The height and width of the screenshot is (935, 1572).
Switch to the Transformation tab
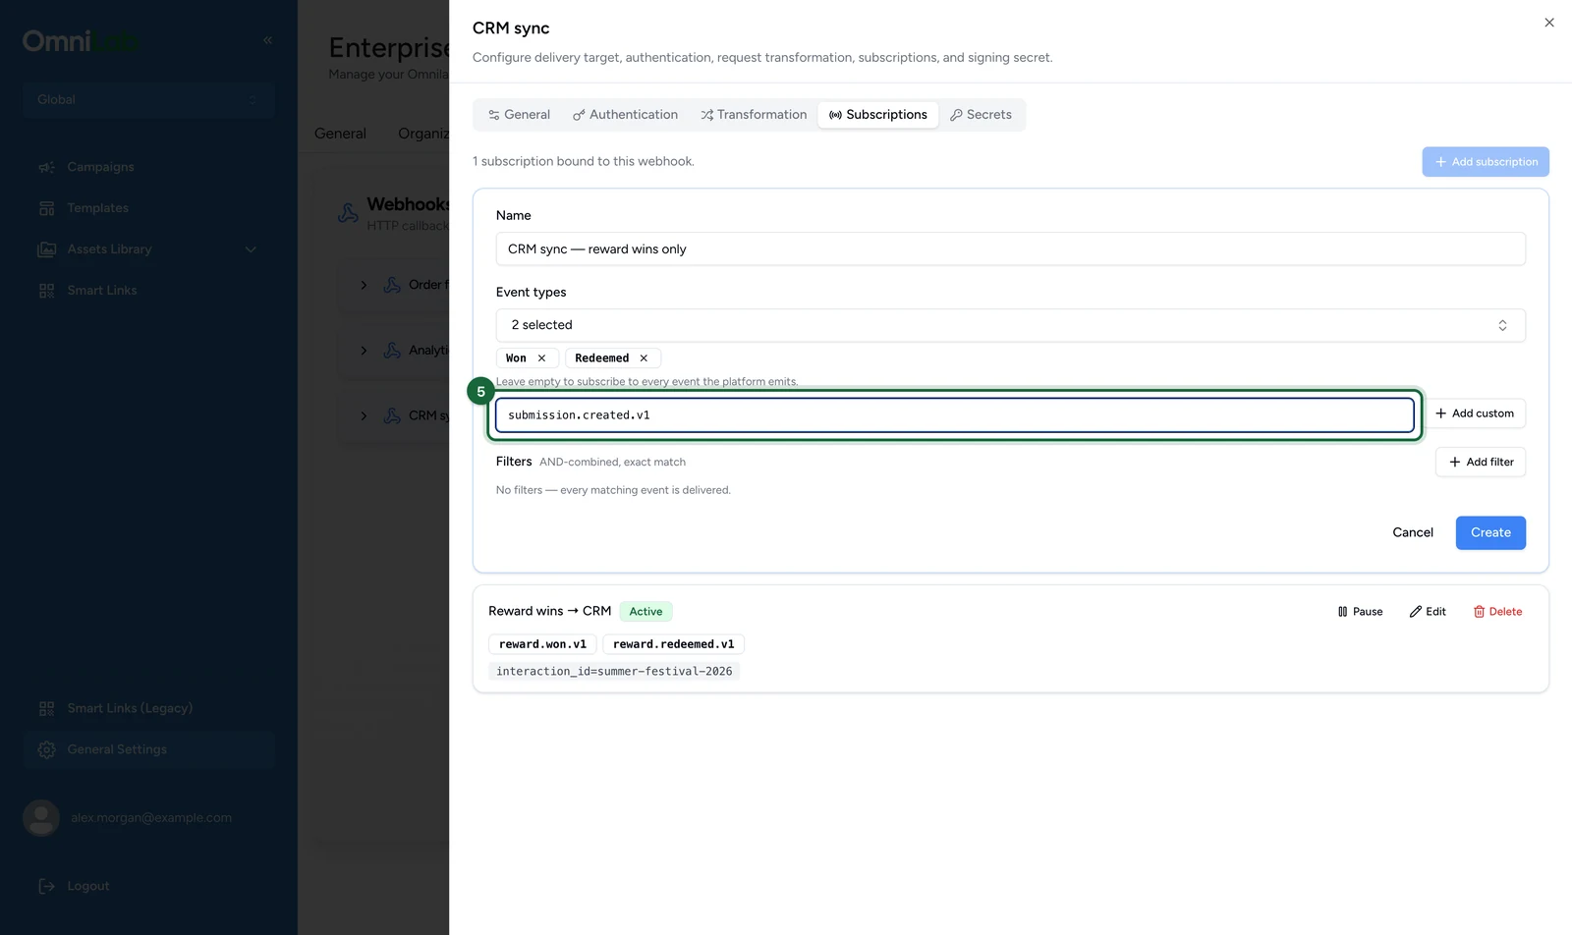click(754, 115)
